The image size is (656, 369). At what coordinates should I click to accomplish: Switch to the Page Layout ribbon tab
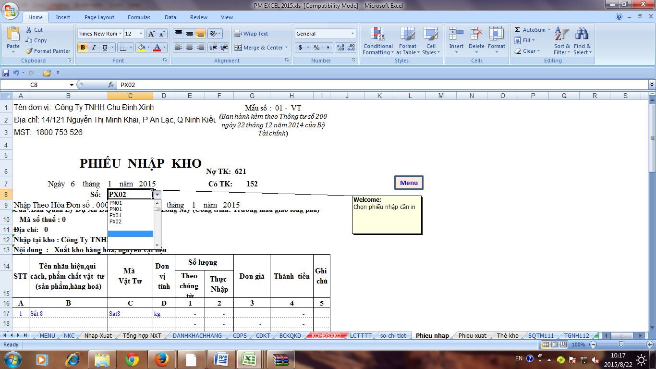pos(99,17)
